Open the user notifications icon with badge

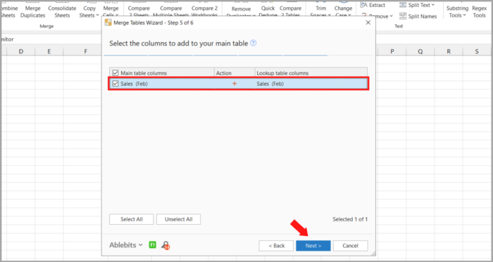166,245
